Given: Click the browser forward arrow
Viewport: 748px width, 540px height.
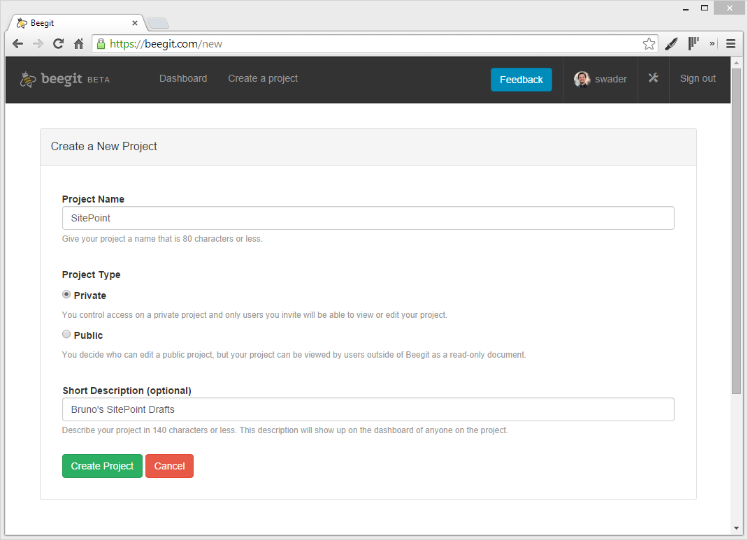Looking at the screenshot, I should 38,44.
